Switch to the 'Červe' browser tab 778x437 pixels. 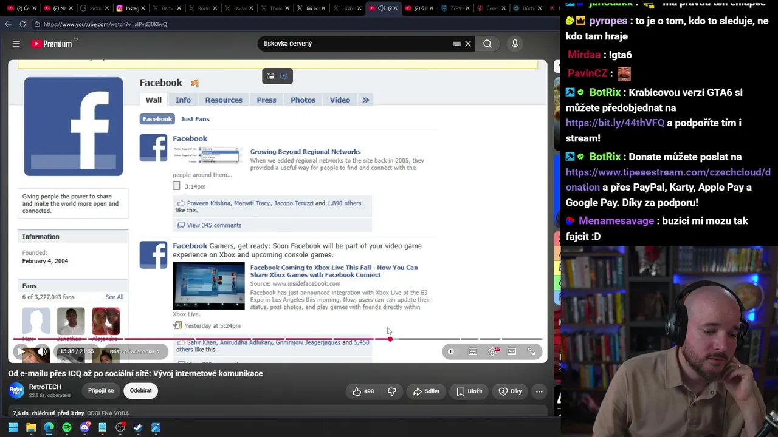click(491, 8)
